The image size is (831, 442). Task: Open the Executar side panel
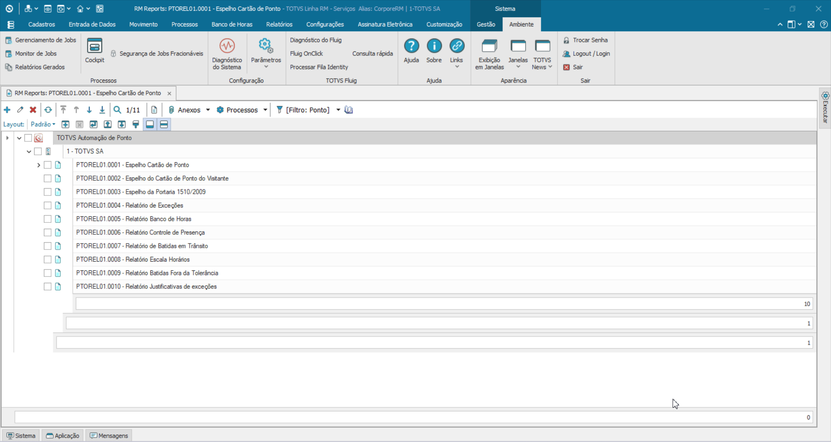tap(825, 108)
